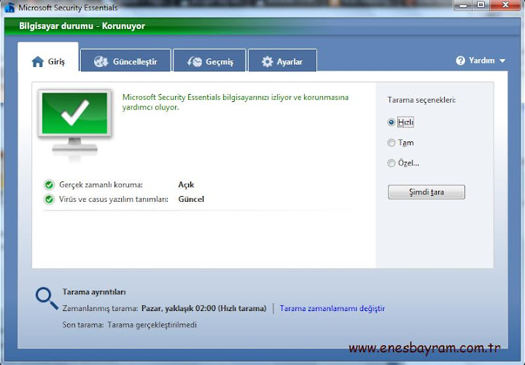Close the Security Essentials window
Image resolution: width=525 pixels, height=365 pixels.
coord(505,5)
